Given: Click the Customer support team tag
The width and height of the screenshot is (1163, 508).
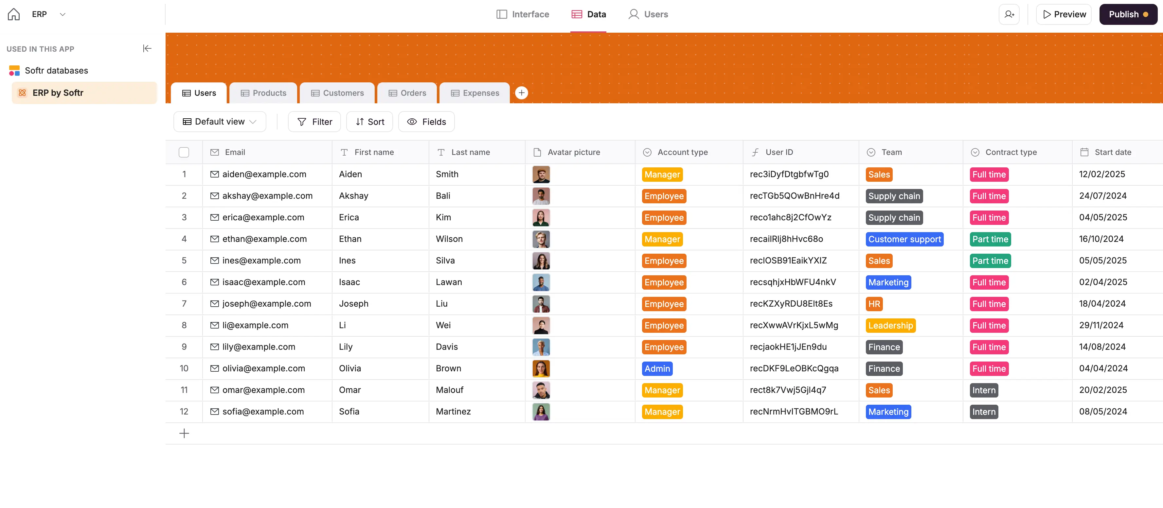Looking at the screenshot, I should (x=904, y=239).
